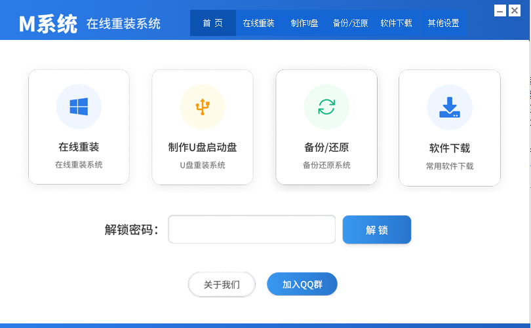531x328 pixels.
Task: Click the 备份还原系统 card subtitle
Action: [x=326, y=165]
